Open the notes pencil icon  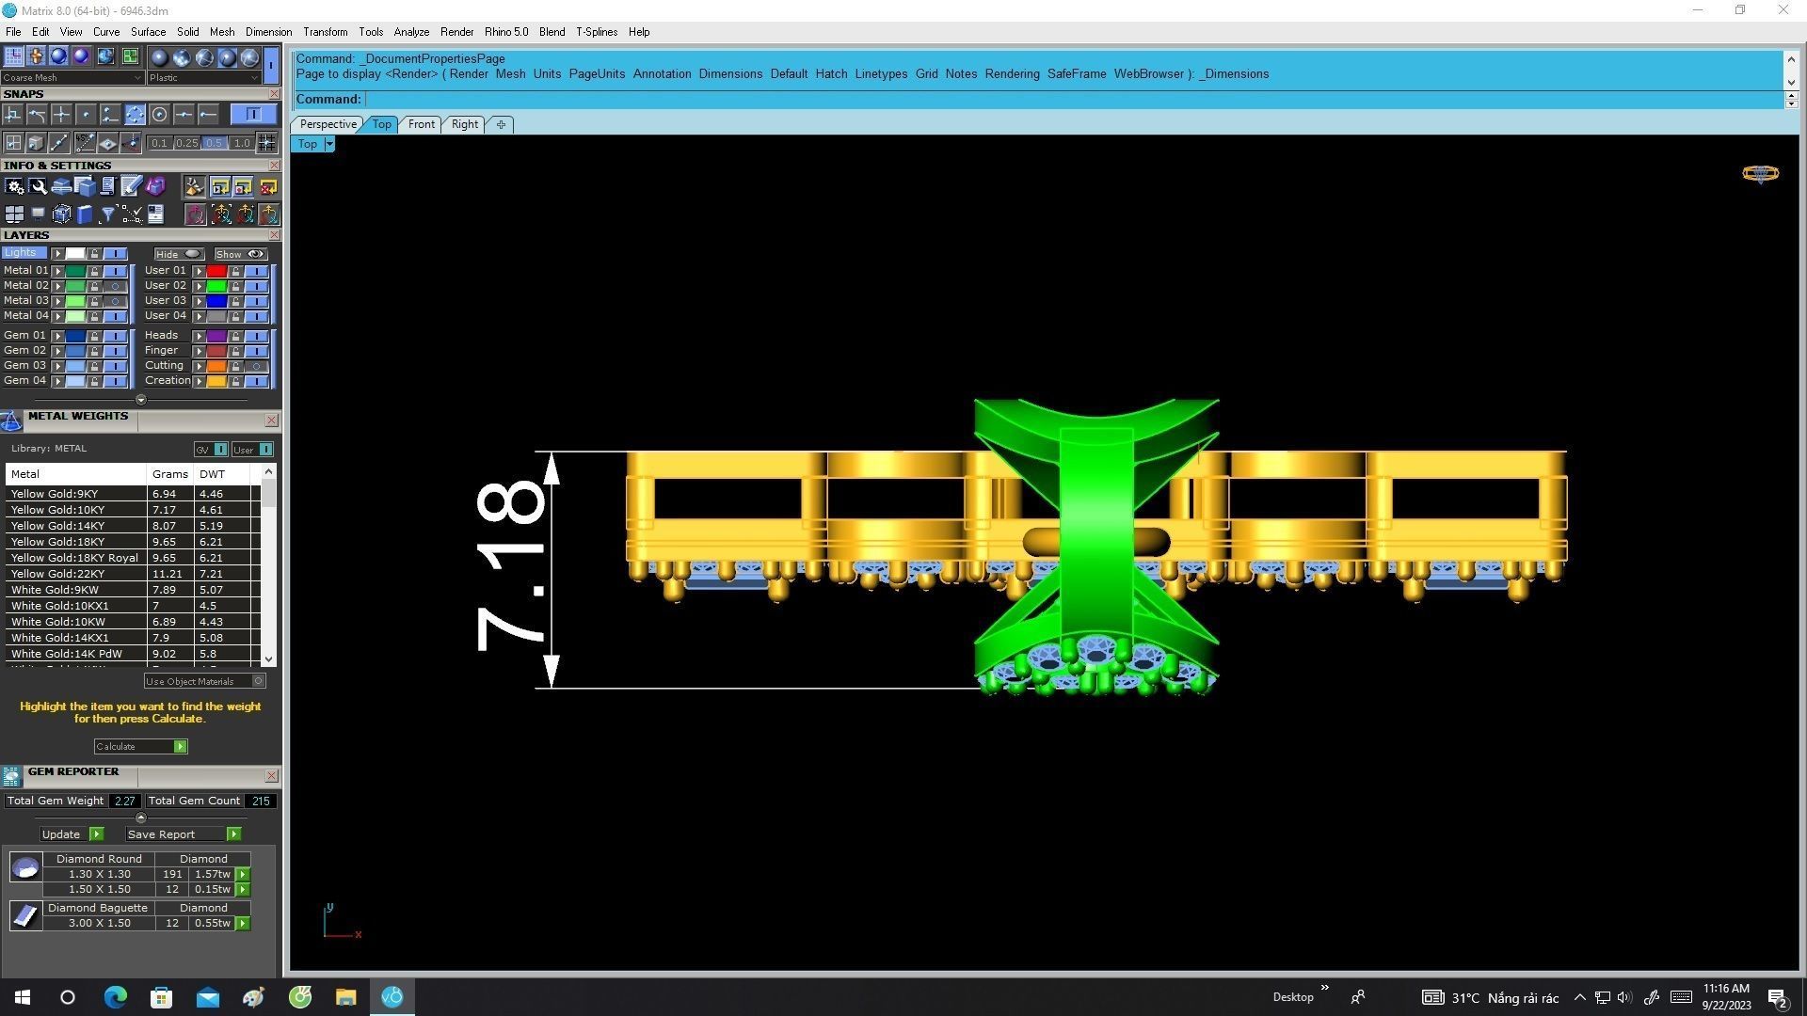click(x=131, y=186)
